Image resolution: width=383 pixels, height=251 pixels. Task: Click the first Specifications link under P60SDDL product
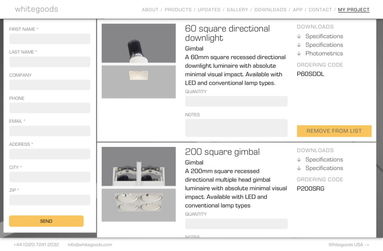click(324, 36)
